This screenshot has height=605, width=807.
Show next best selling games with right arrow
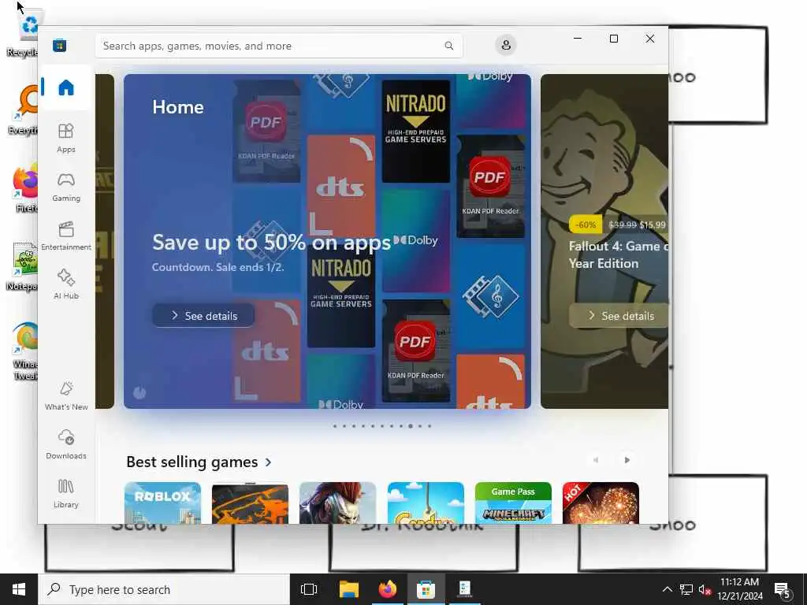coord(627,460)
